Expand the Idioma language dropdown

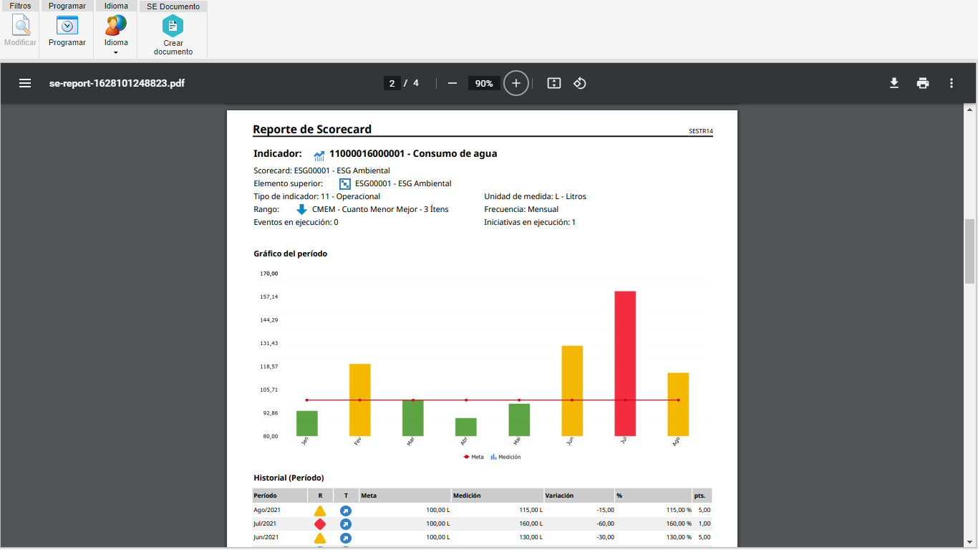[116, 35]
